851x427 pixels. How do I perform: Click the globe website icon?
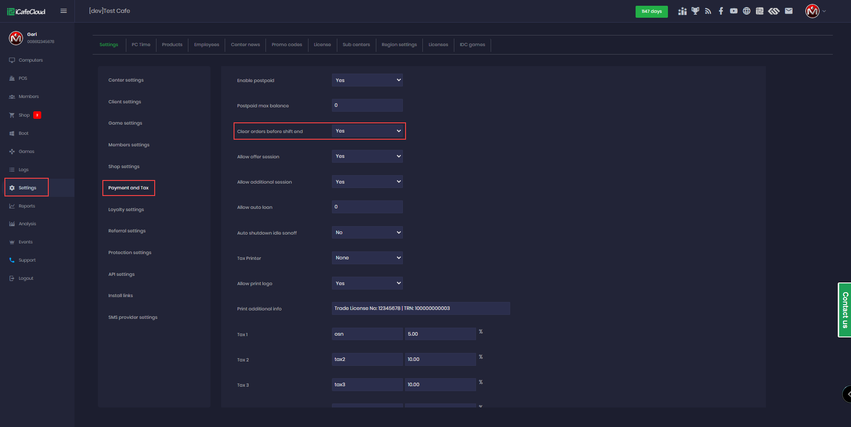(x=746, y=11)
